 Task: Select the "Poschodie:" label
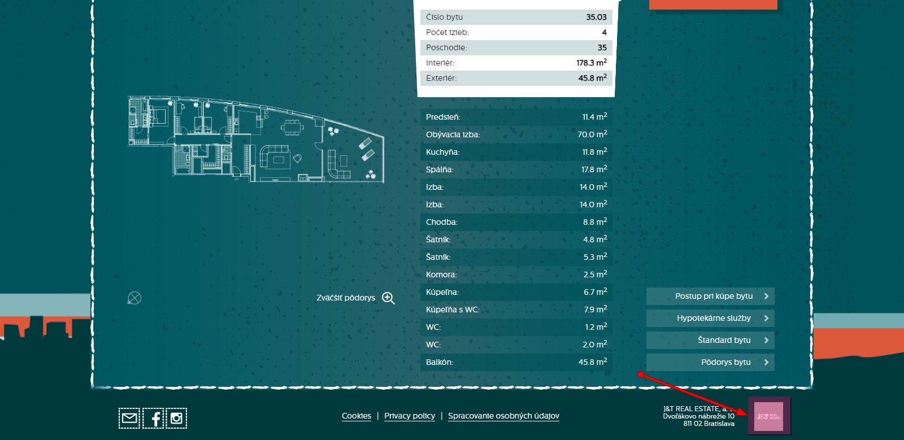[x=446, y=47]
